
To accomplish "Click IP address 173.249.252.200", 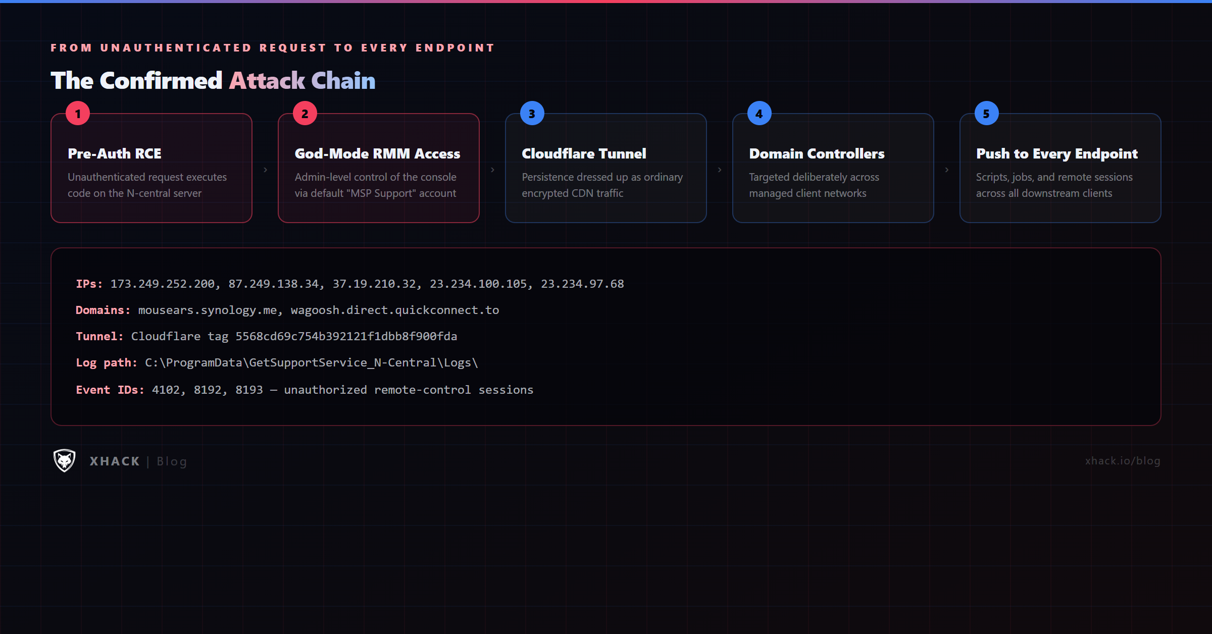I will pyautogui.click(x=163, y=284).
